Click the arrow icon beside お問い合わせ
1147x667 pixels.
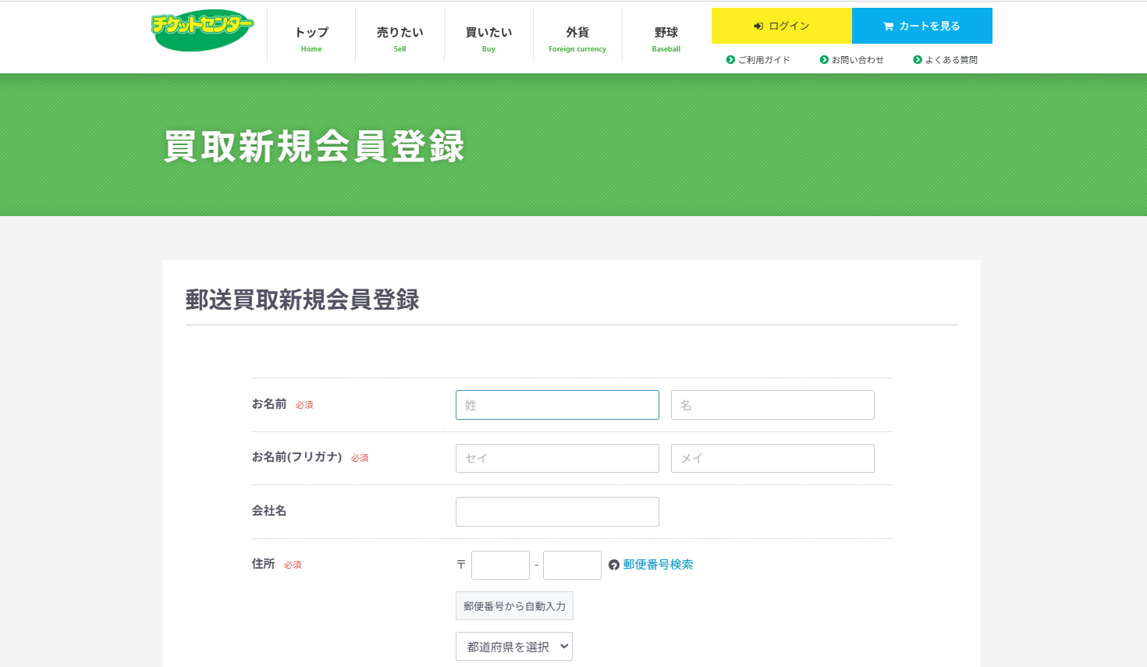pos(824,60)
